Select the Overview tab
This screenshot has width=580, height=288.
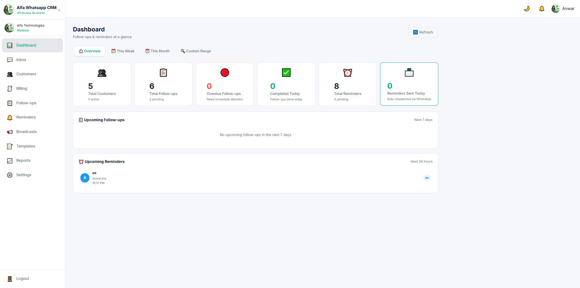89,51
